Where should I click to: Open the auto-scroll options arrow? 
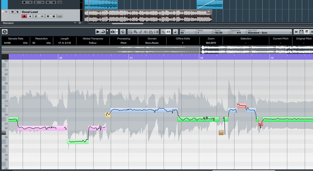coord(117,31)
